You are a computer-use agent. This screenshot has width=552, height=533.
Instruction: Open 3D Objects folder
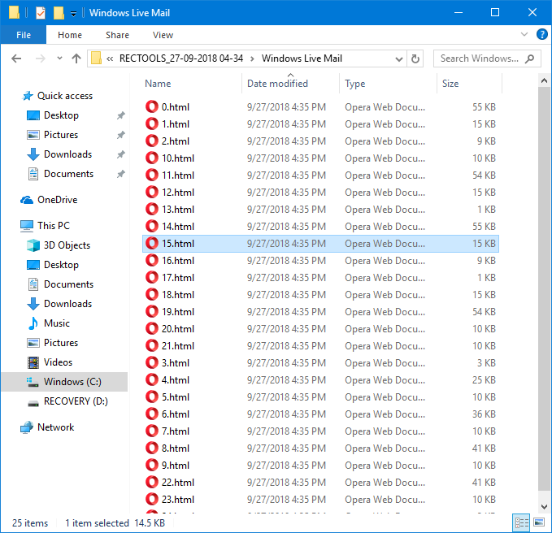(67, 245)
